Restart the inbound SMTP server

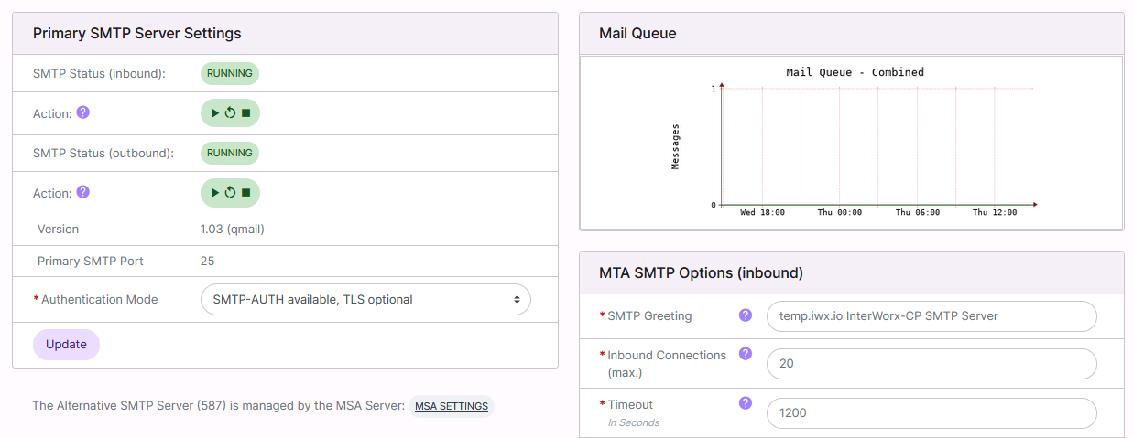230,113
